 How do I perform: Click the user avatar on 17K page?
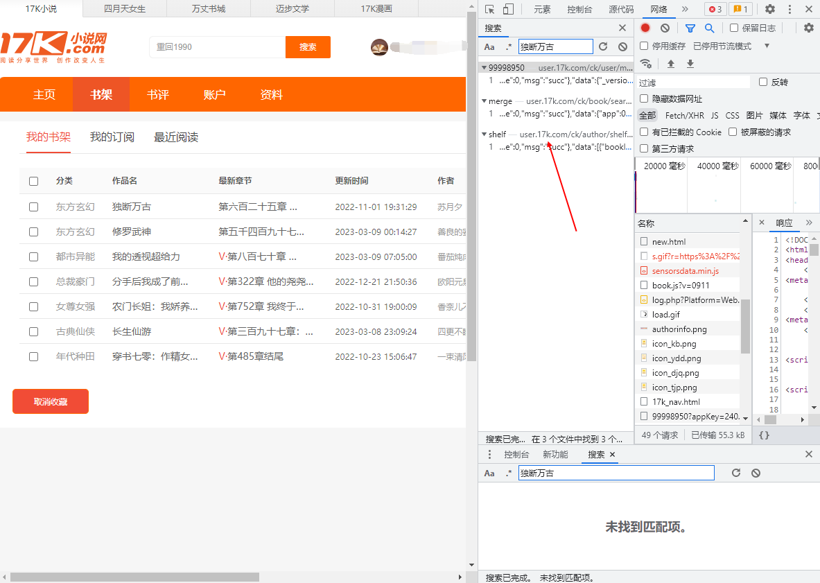coord(380,47)
